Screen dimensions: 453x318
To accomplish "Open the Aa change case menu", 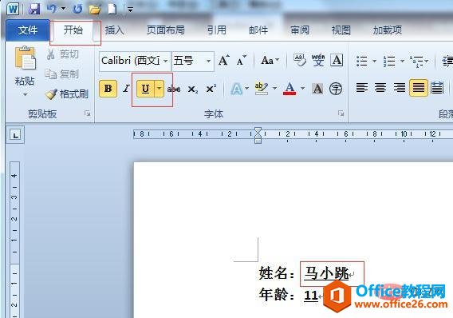I will coord(270,61).
